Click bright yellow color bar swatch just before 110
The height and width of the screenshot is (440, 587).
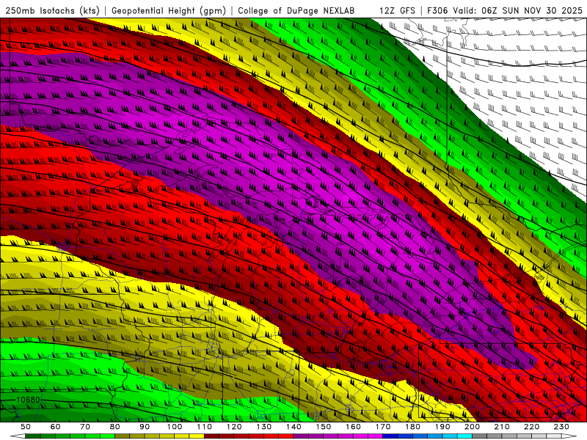pos(197,436)
